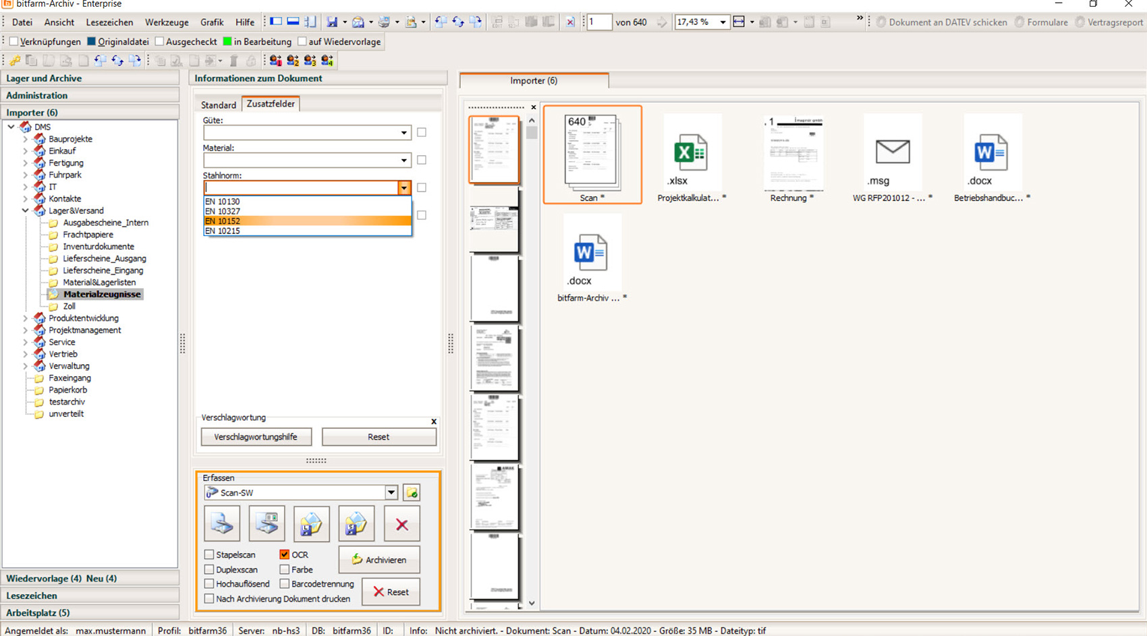Expand the Bauprojekte tree node
This screenshot has height=636, width=1147.
26,139
